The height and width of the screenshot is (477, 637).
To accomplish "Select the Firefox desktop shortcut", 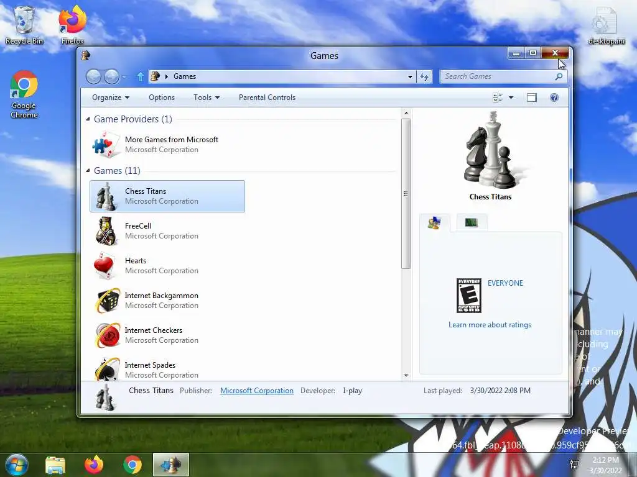I will coord(72,25).
